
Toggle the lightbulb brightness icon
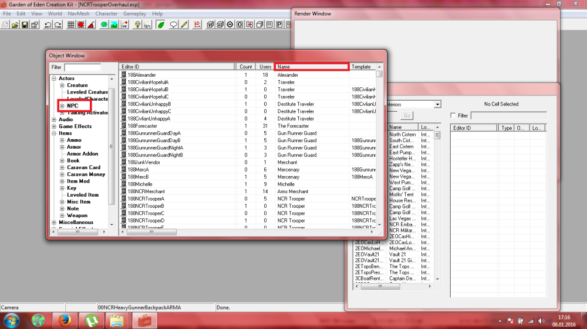point(137,25)
